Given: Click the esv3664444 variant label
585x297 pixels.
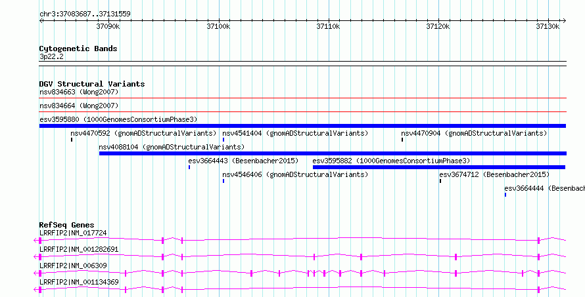Looking at the screenshot, I should click(544, 188).
